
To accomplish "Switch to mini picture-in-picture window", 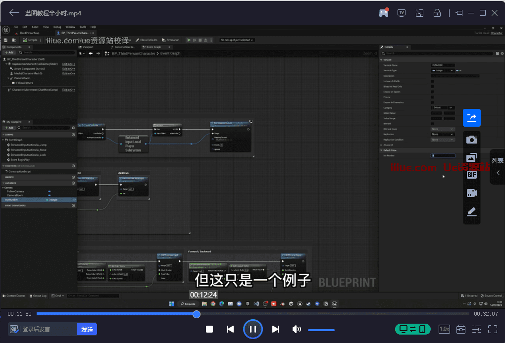I will point(419,13).
